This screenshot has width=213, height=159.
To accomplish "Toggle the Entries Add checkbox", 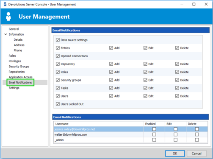I will (x=111, y=48).
